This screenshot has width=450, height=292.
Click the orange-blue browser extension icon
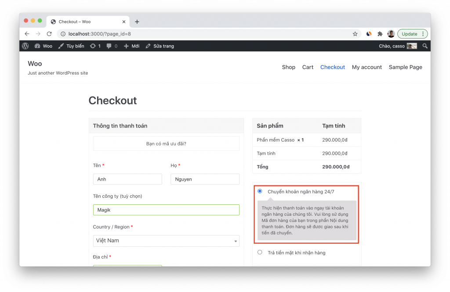click(369, 34)
